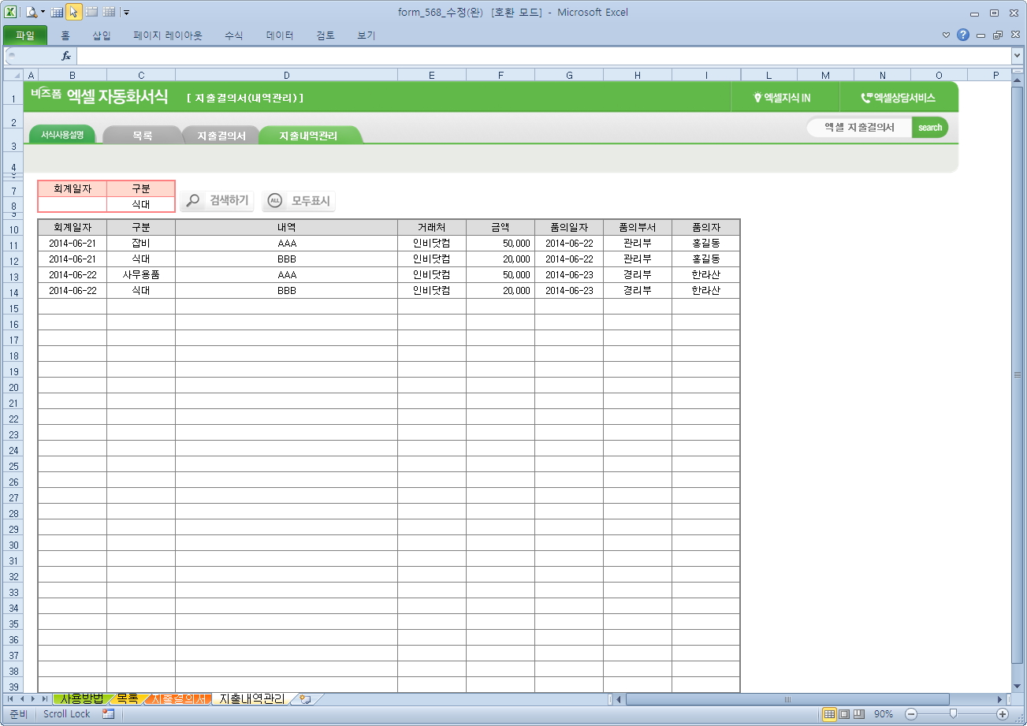Minimize the workbook window inside Excel
Screen dimensions: 1027x726
pyautogui.click(x=981, y=35)
